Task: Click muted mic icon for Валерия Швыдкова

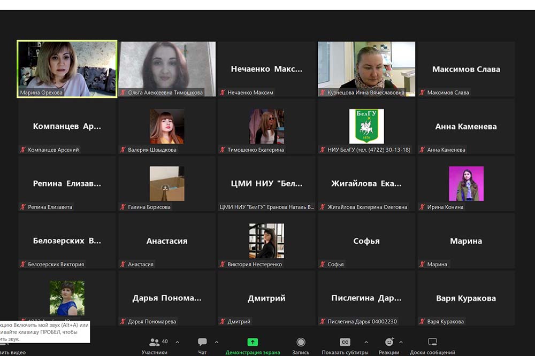Action: (123, 150)
